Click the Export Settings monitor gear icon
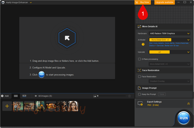Image resolution: width=194 pixels, height=128 pixels. point(140,103)
